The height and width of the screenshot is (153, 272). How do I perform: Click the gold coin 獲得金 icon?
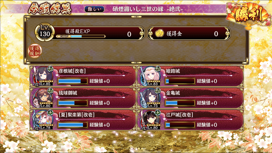point(159,33)
